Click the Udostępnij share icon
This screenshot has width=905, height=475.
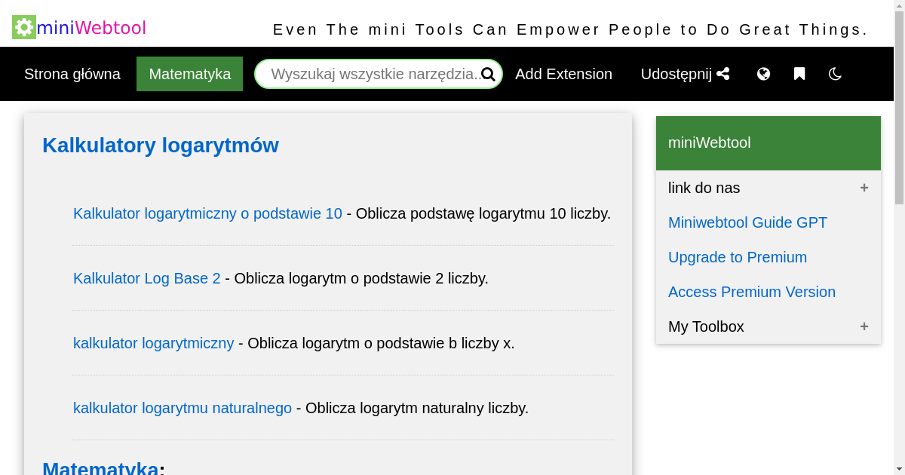[x=723, y=74]
